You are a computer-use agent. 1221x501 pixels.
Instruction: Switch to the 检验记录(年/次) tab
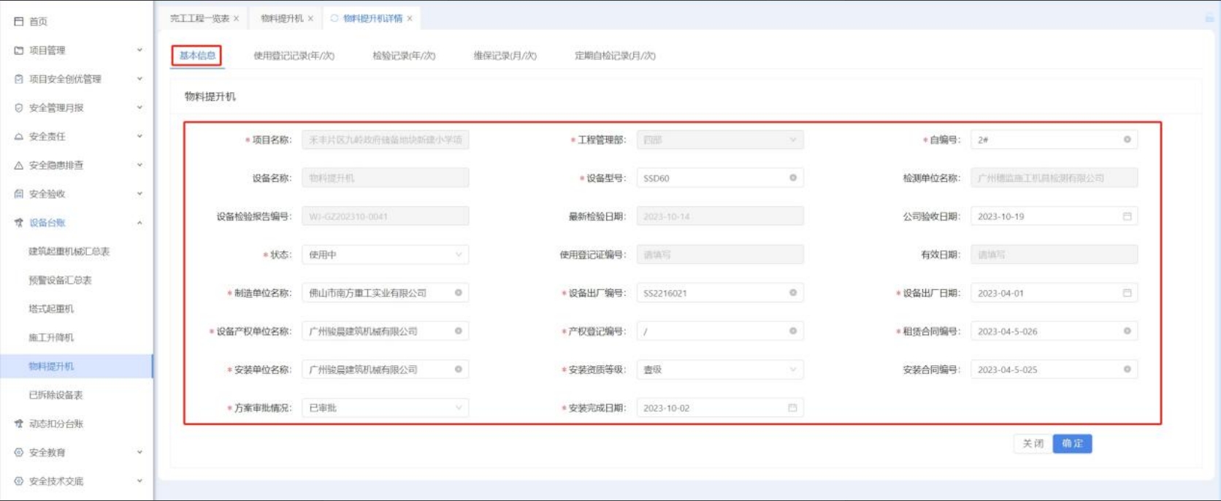[x=404, y=56]
